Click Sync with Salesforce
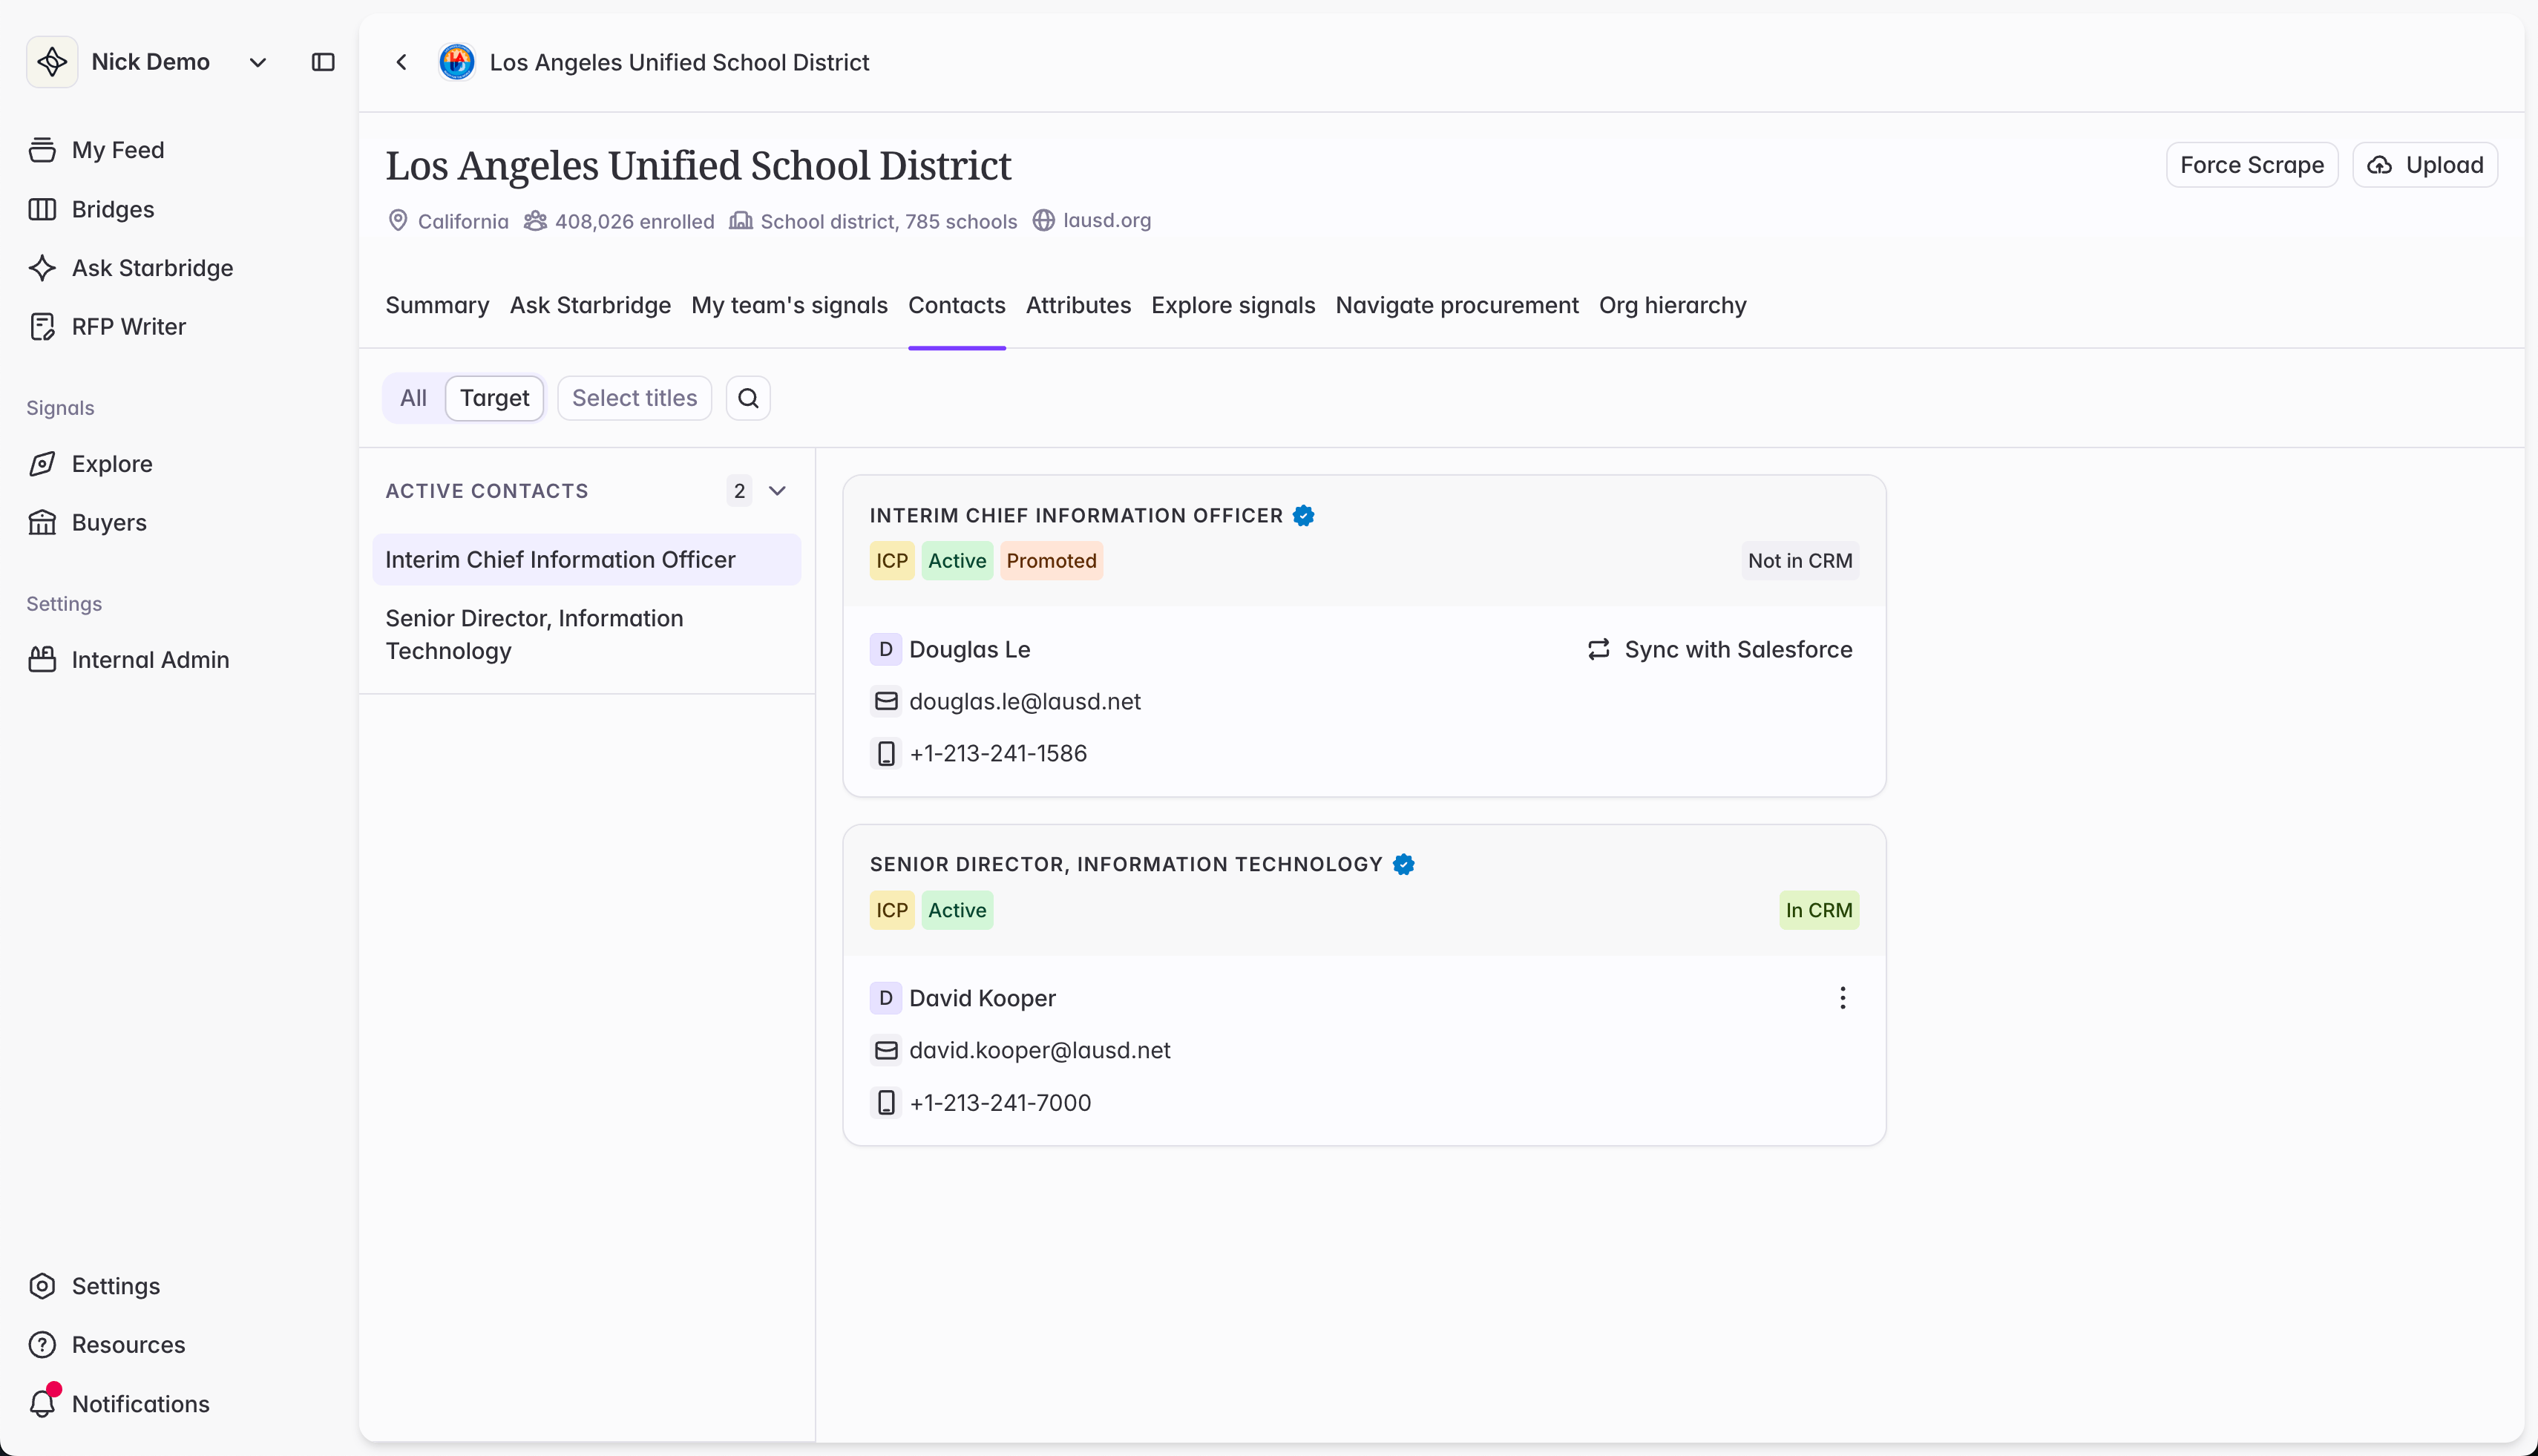The image size is (2538, 1456). (x=1719, y=650)
